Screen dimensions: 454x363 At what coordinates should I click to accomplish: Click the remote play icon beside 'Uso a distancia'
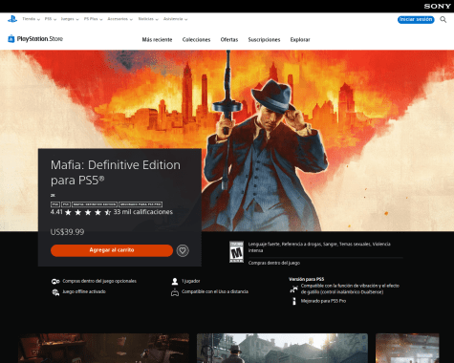[x=175, y=292]
